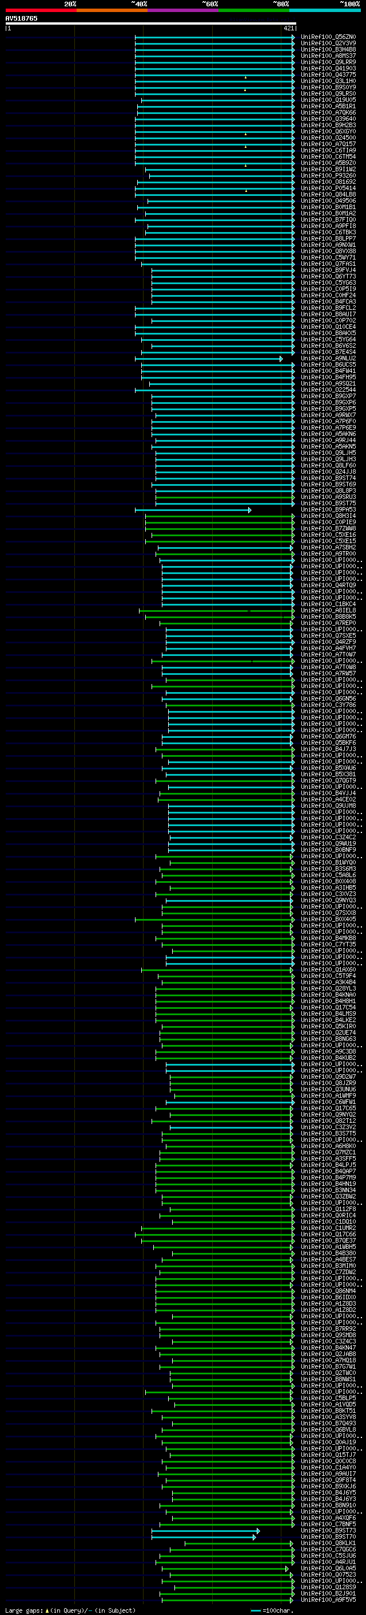Open hit UniRef100_Q07523
Image resolution: width=366 pixels, height=1615 pixels.
328,1574
